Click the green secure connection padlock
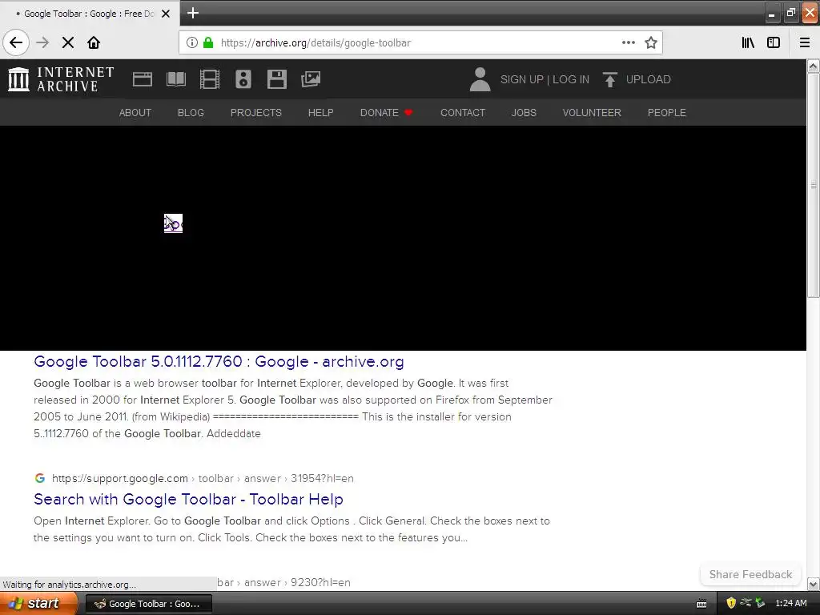This screenshot has height=615, width=820. [x=208, y=42]
